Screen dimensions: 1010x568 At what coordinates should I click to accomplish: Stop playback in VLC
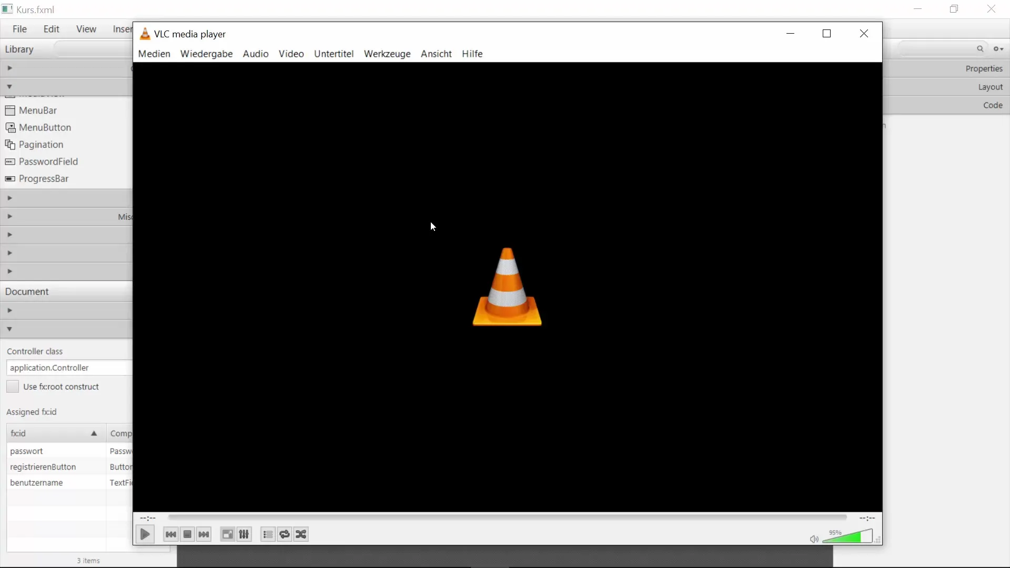[187, 534]
